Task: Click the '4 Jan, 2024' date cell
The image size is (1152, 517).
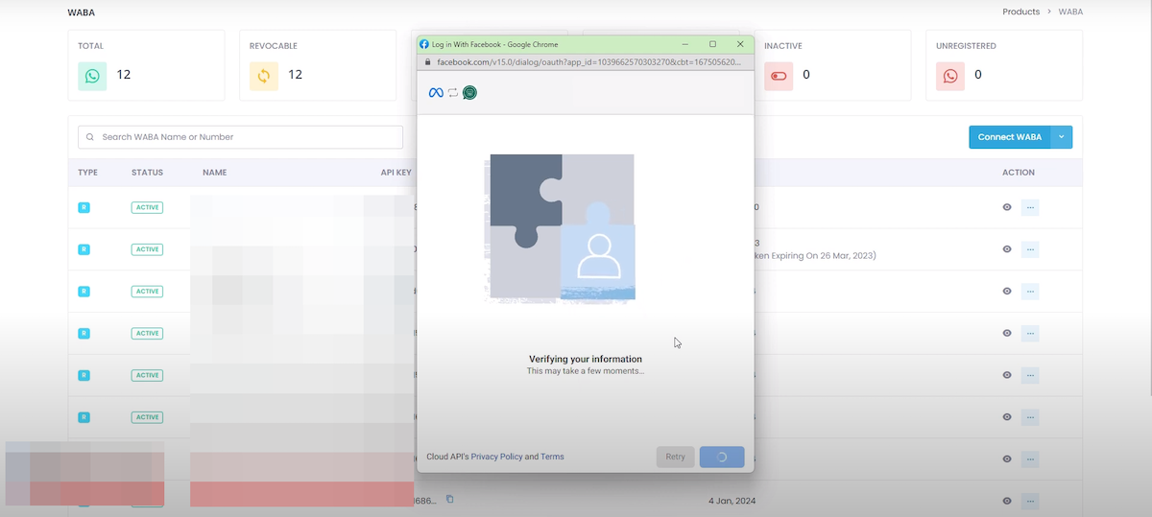Action: pyautogui.click(x=733, y=501)
